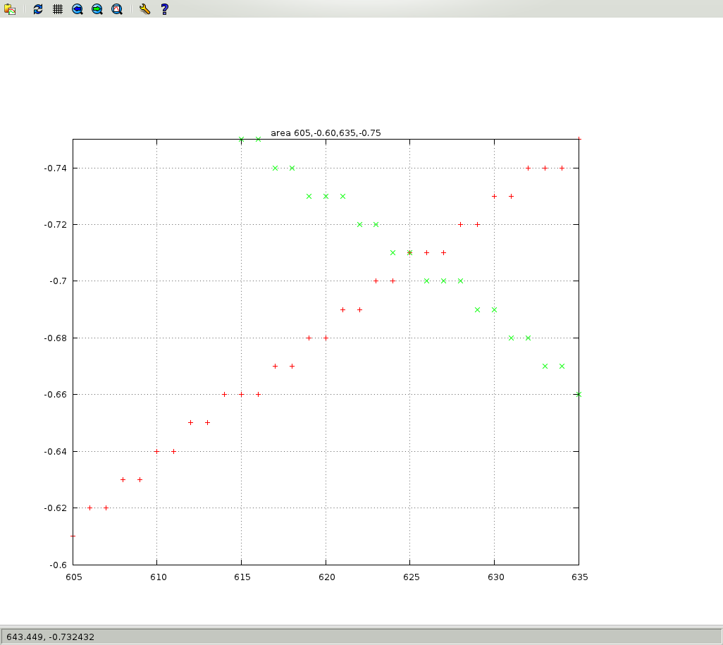723x645 pixels.
Task: Copy the plot to clipboard
Action: (x=10, y=9)
